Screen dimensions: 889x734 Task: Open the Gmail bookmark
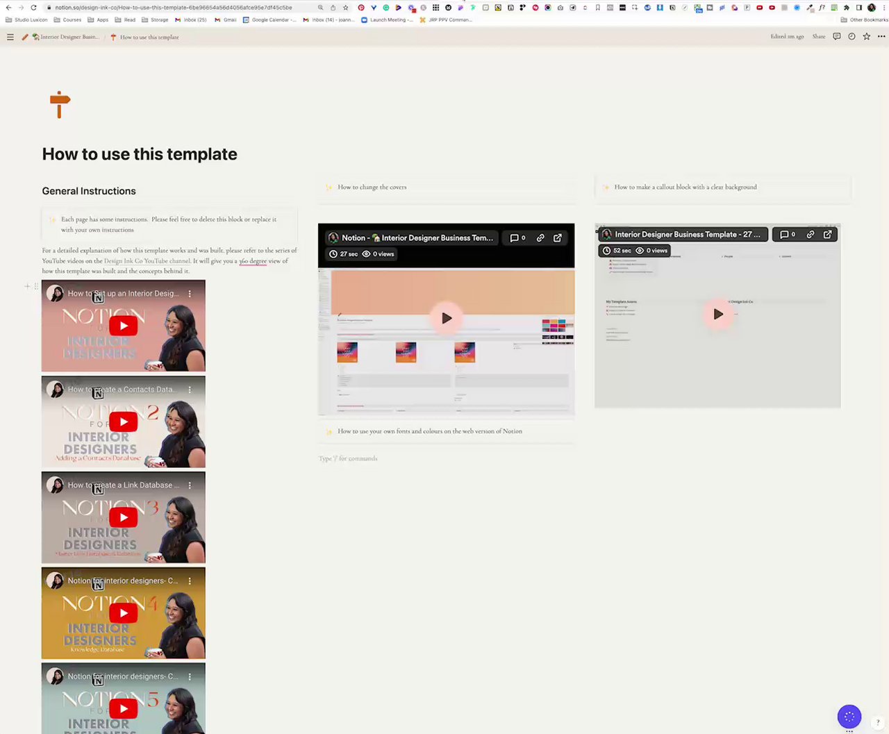(x=226, y=20)
